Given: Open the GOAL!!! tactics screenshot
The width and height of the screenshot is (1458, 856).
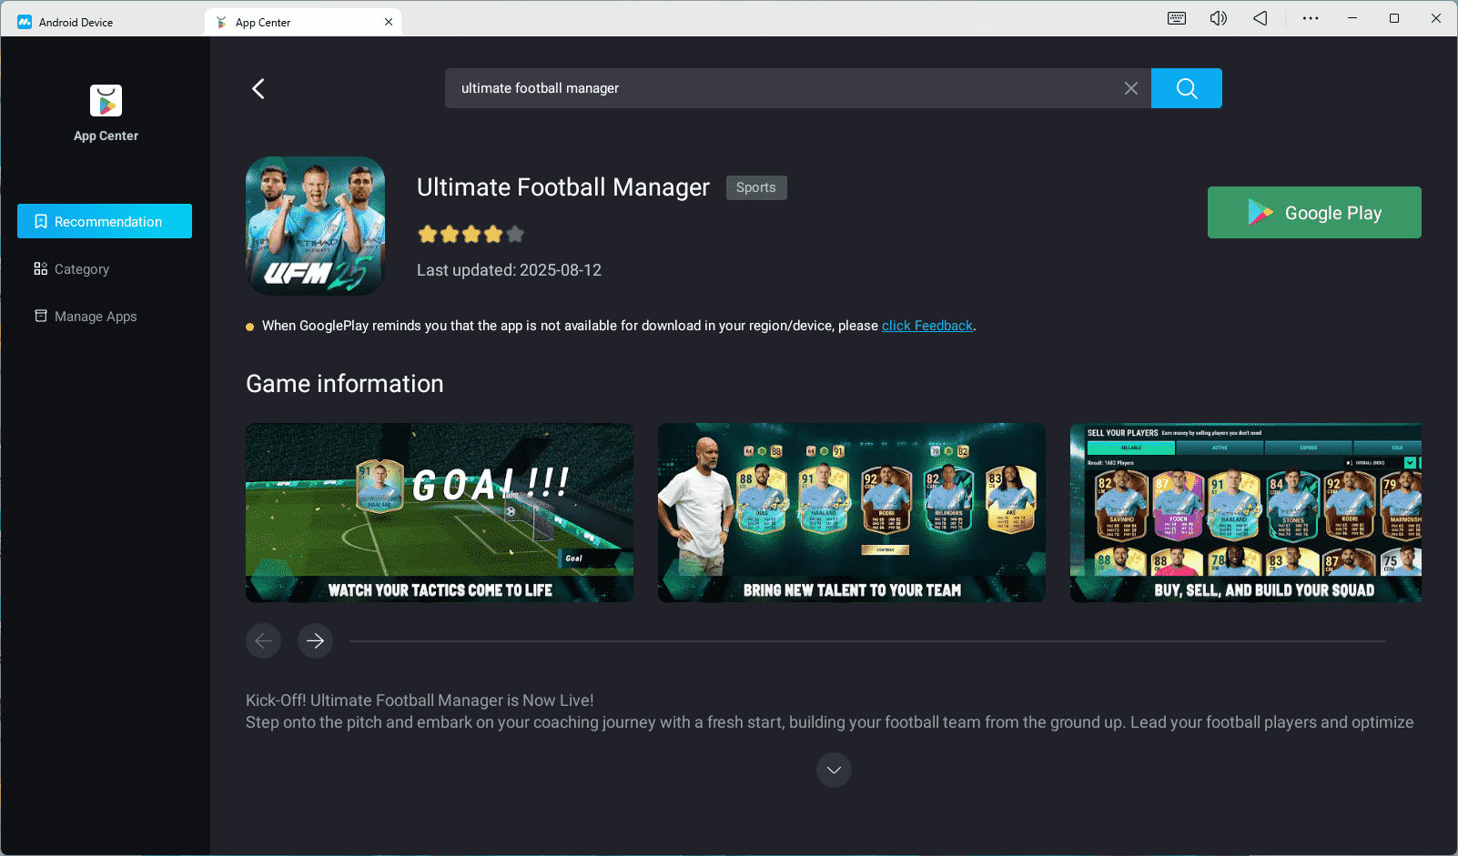Looking at the screenshot, I should [440, 512].
